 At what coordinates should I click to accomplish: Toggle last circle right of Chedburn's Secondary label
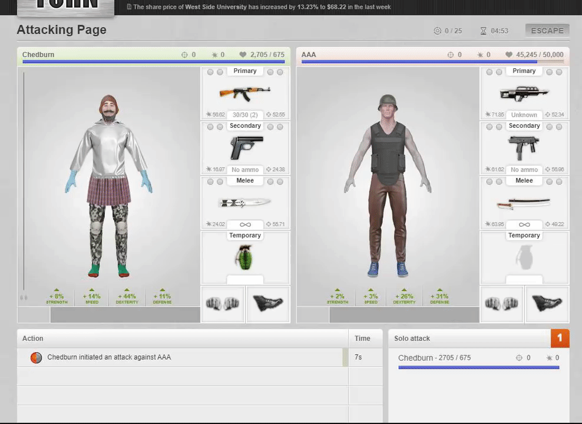(x=280, y=127)
